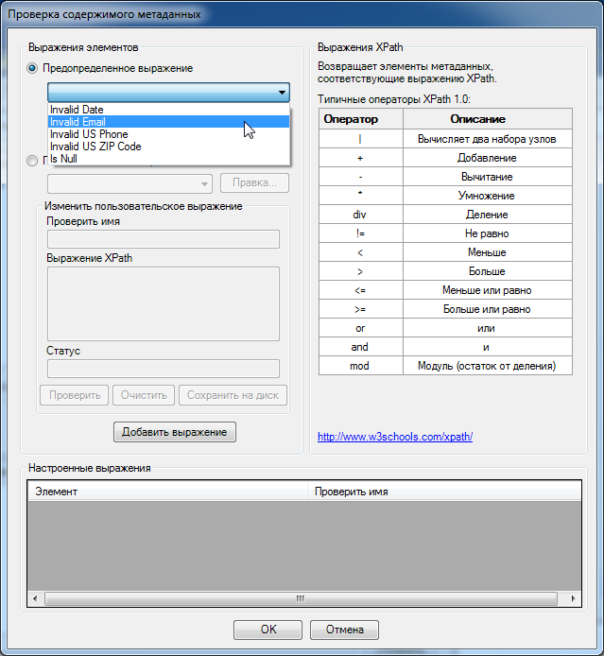Select the Предопределенное выражение radio button
This screenshot has width=604, height=656.
tap(33, 68)
